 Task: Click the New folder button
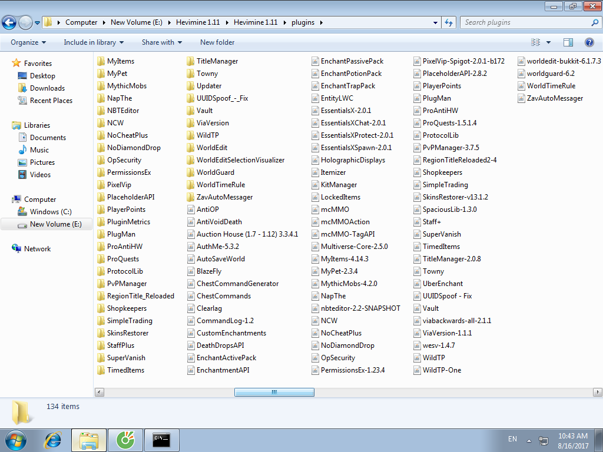[x=217, y=42]
